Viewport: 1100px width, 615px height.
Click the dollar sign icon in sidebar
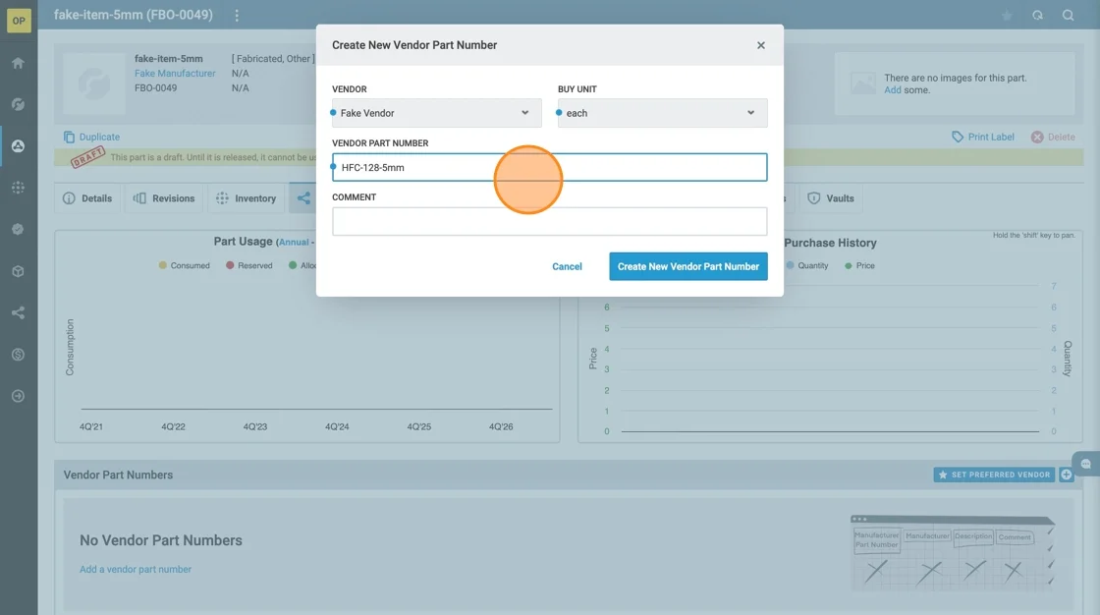pos(18,355)
